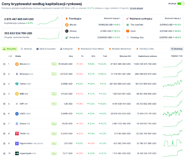Open the Kategorie tab
Image resolution: width=186 pixels, height=159 pixels.
pos(66,49)
